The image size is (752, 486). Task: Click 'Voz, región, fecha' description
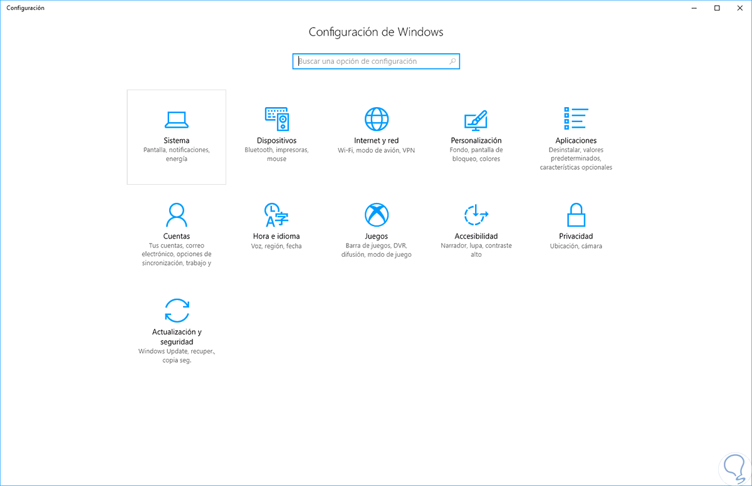pos(276,246)
